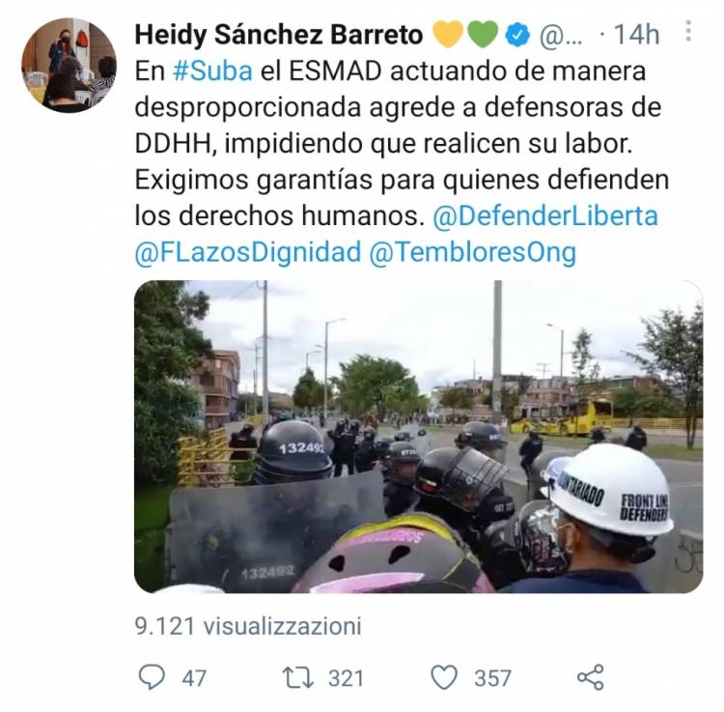
Task: Open the #Suba hashtag
Action: coord(213,71)
